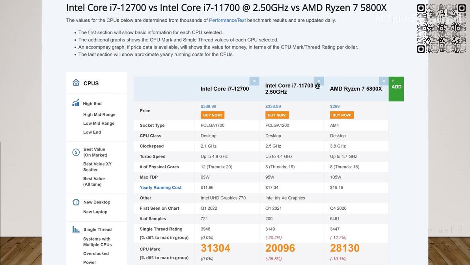Click the Best Value dollar icon
Viewport: 470px width, 265px height.
pos(76,152)
